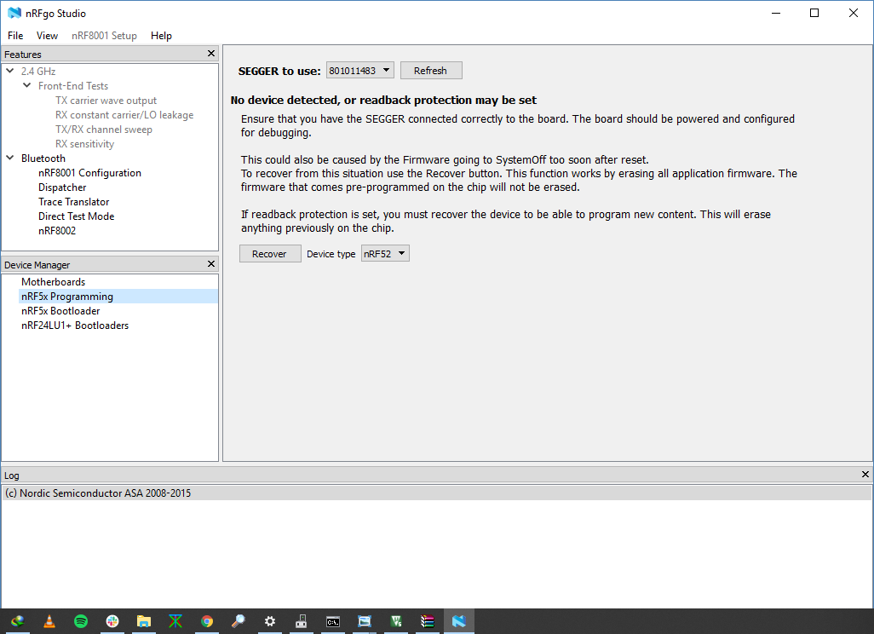This screenshot has width=874, height=634.
Task: Open Command Prompt from taskbar
Action: point(333,621)
